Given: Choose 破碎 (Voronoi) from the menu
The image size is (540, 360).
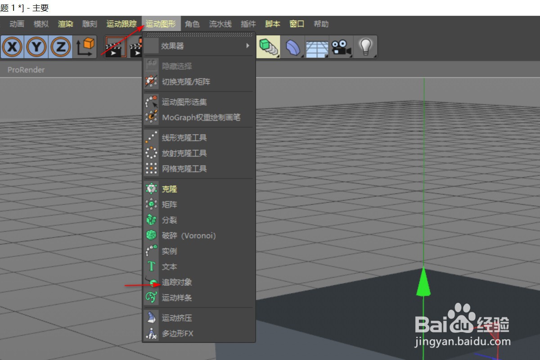Looking at the screenshot, I should pyautogui.click(x=189, y=235).
